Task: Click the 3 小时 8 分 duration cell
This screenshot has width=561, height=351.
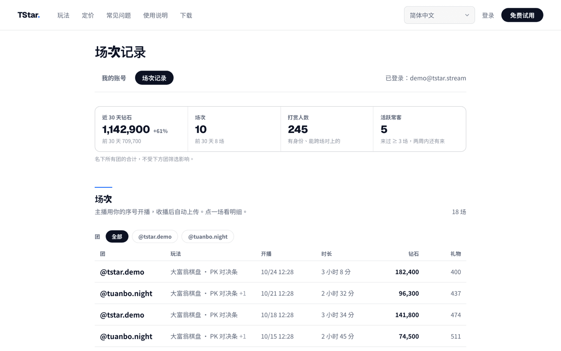Action: [336, 272]
